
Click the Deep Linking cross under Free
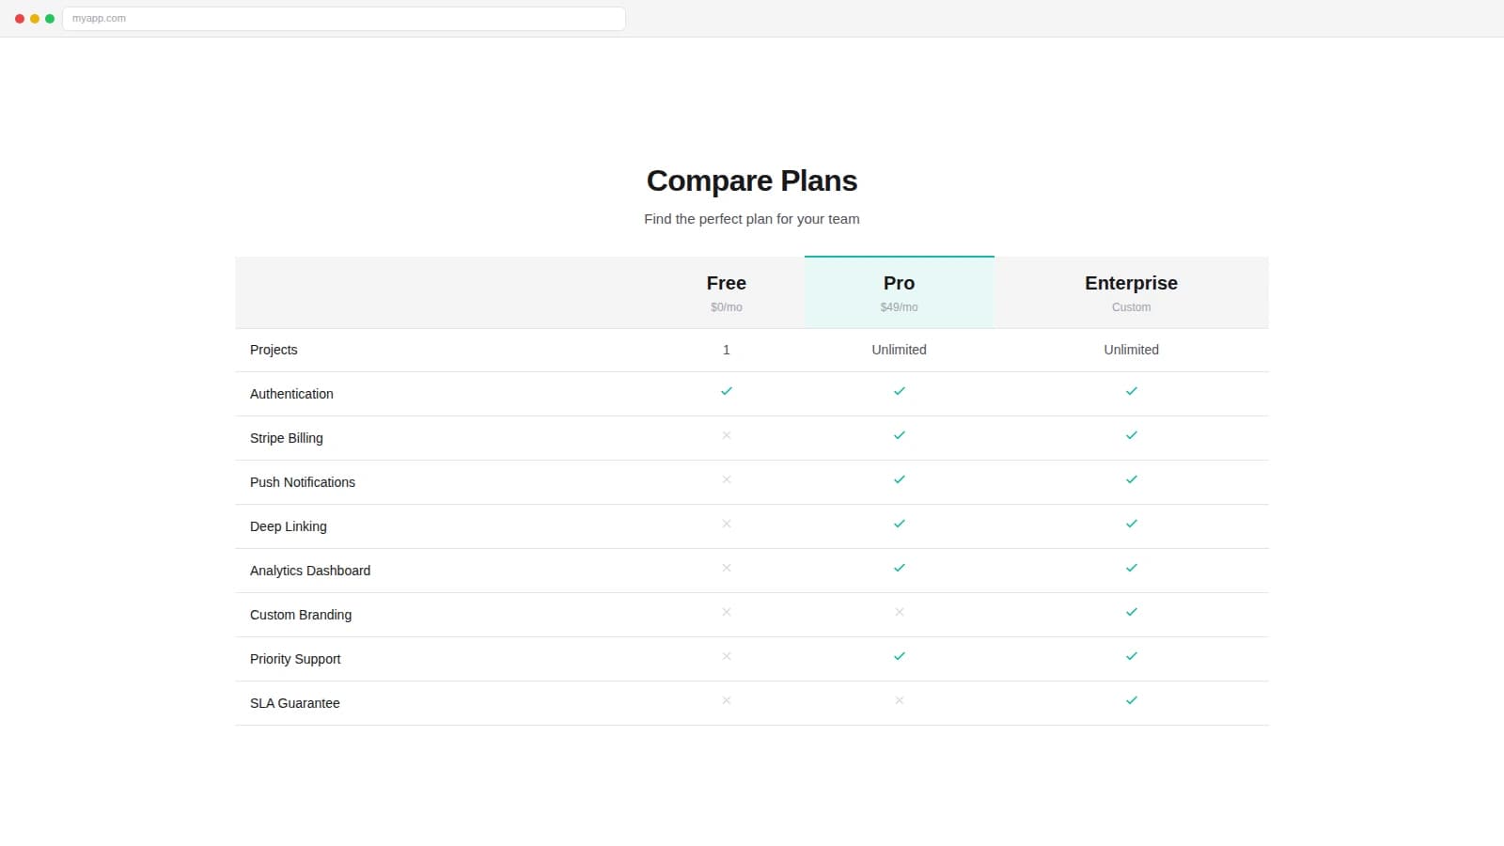pos(727,524)
